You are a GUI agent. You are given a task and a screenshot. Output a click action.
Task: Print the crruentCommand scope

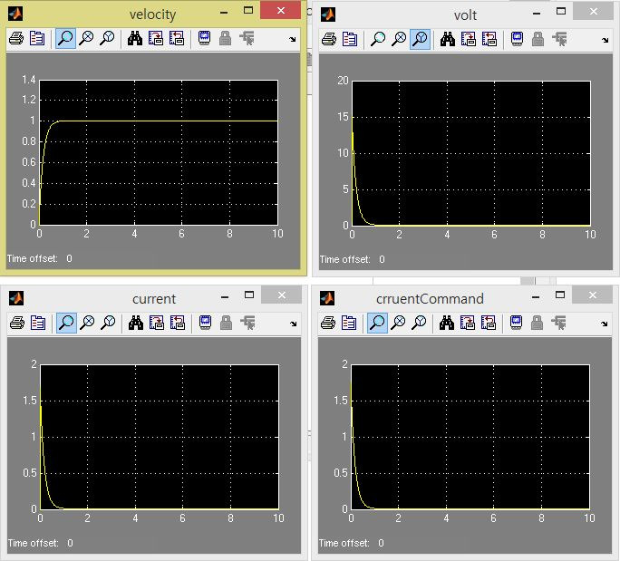tap(328, 323)
